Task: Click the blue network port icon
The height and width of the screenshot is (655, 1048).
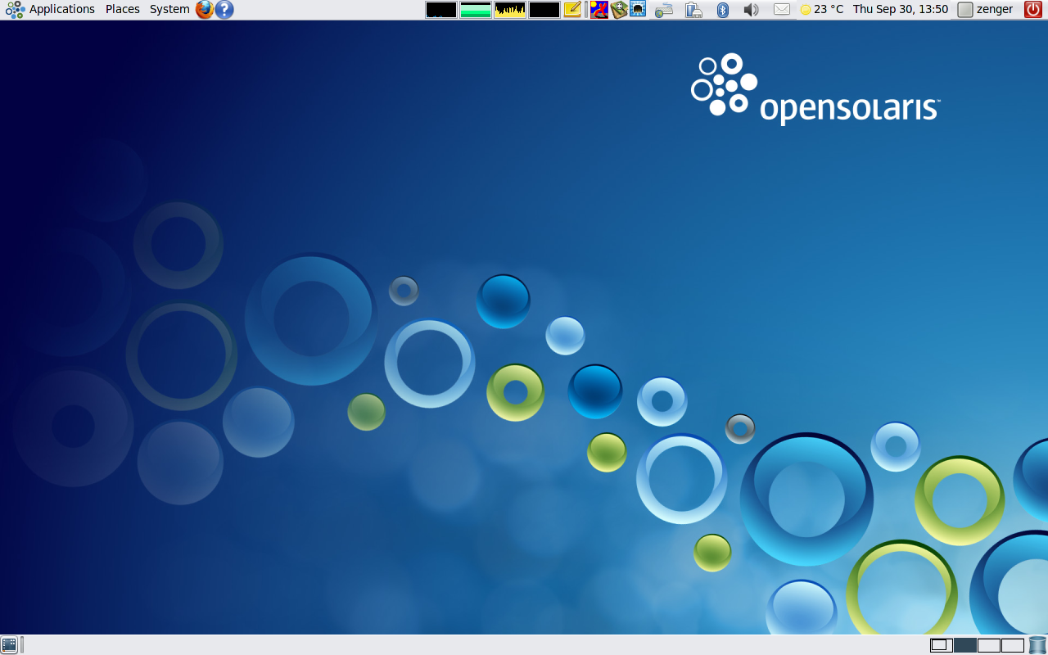Action: (x=638, y=10)
